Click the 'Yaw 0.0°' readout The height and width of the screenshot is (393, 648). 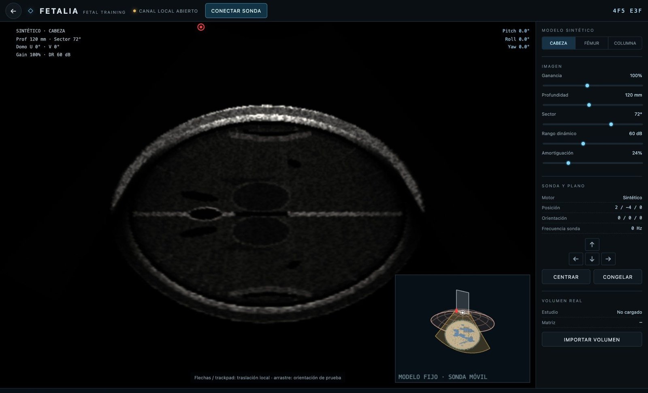tap(519, 47)
